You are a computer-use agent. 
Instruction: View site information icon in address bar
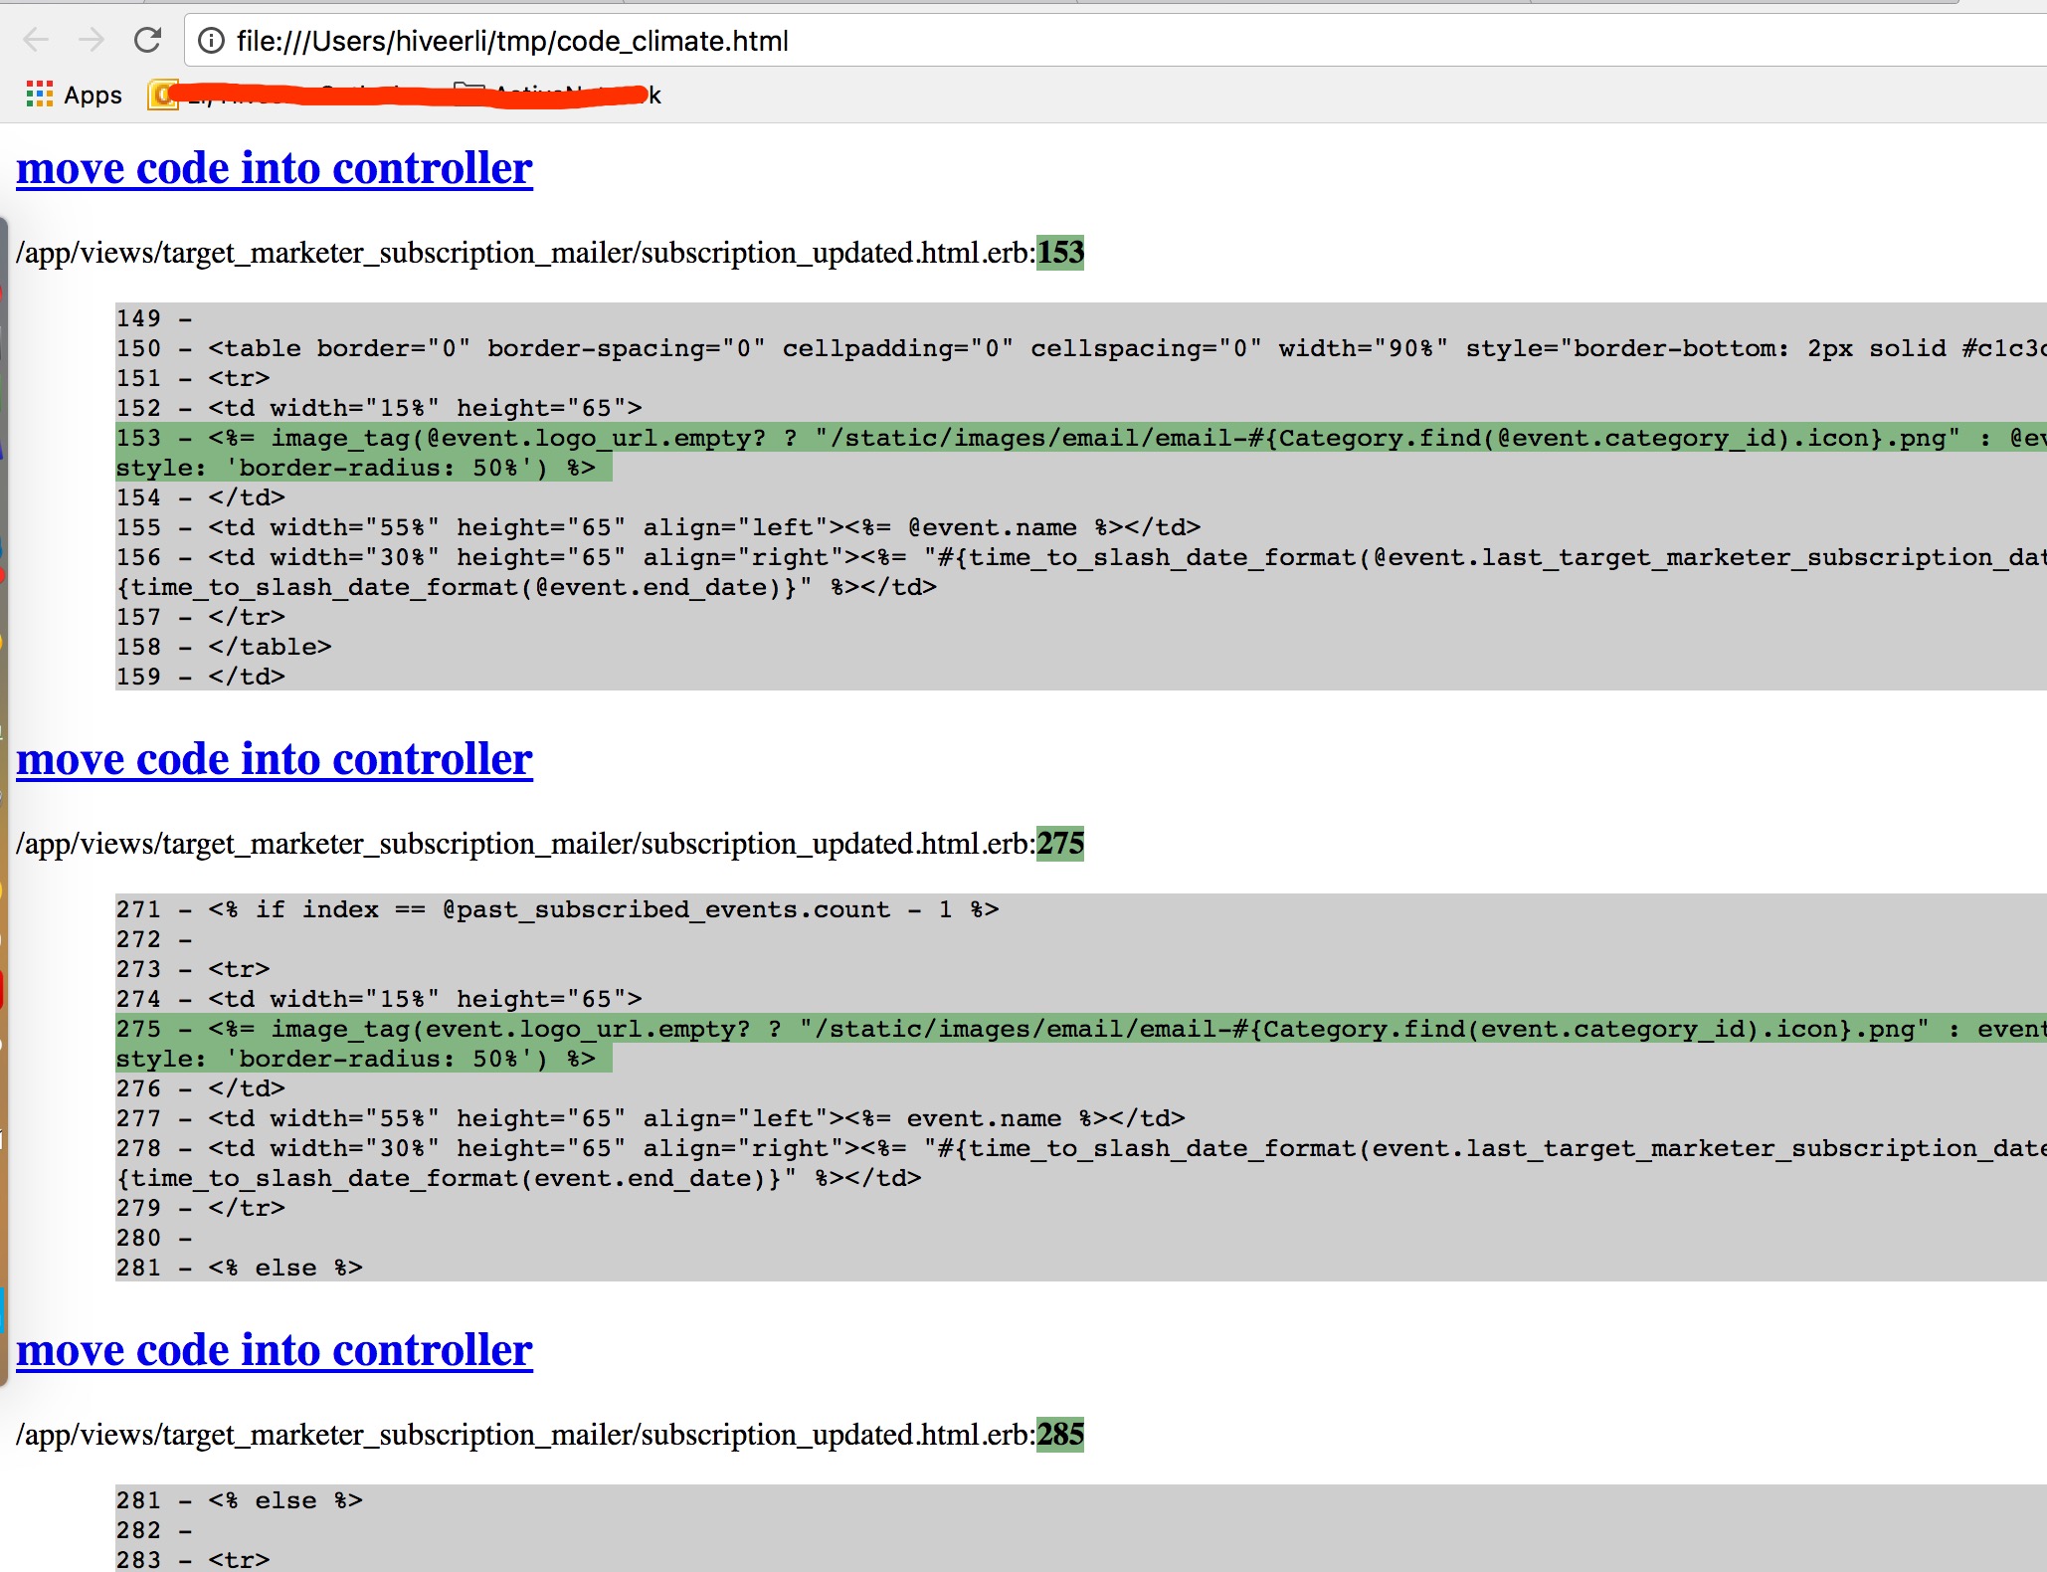pos(211,41)
